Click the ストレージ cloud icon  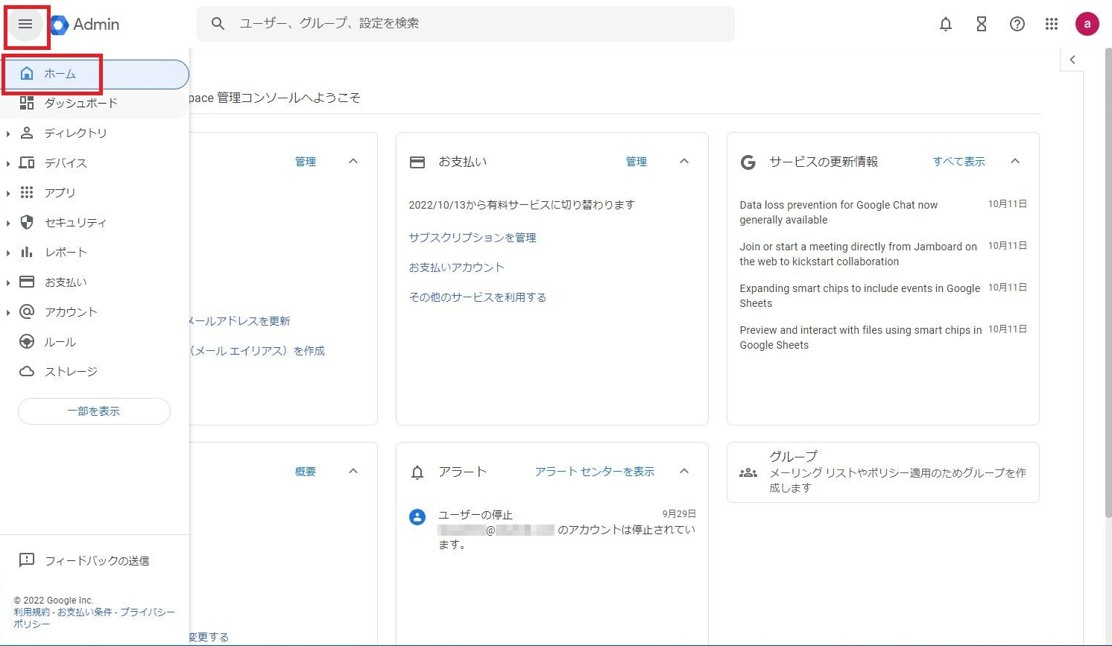[27, 371]
